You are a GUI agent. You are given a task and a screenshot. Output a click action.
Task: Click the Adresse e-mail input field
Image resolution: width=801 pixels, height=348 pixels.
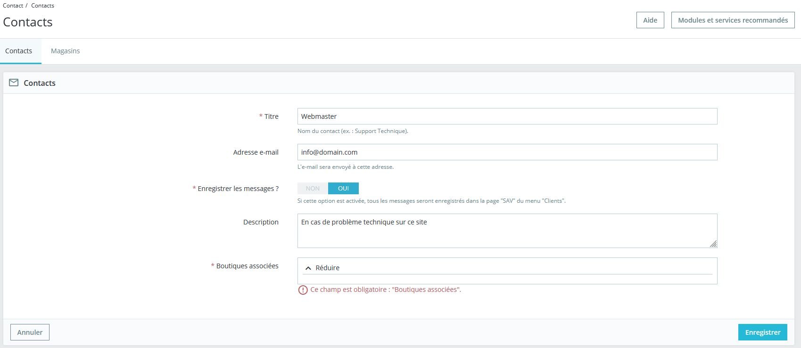(x=507, y=152)
